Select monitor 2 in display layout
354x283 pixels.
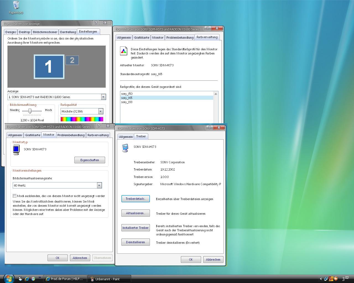pos(72,60)
